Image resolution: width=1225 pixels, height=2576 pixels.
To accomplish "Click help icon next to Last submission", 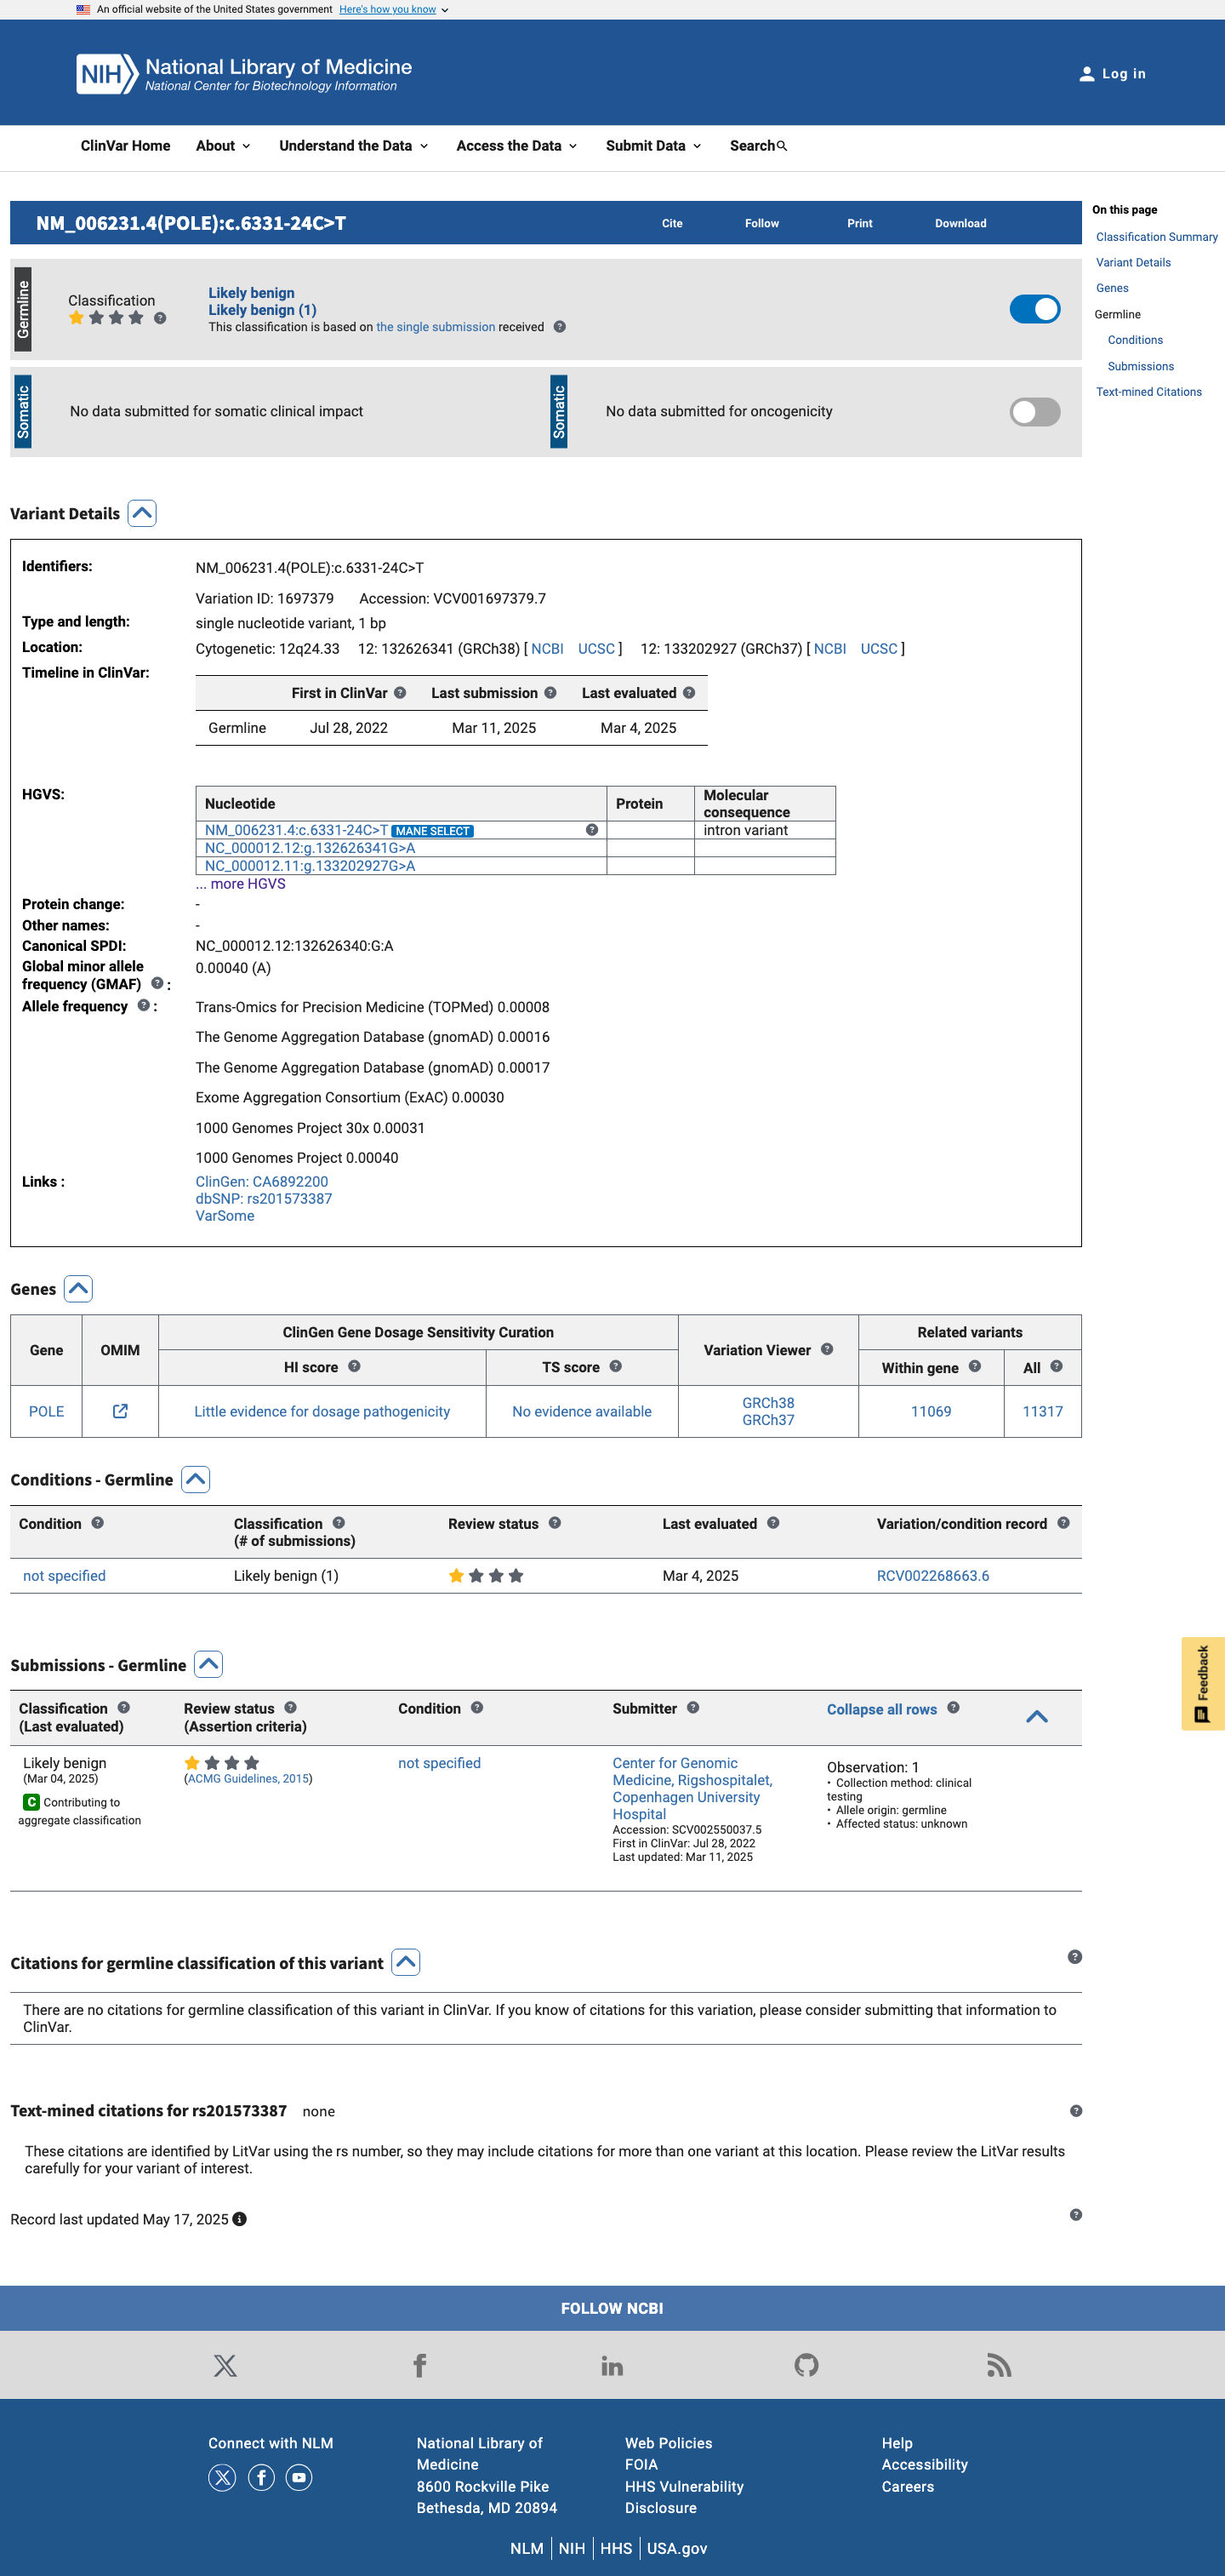I will tap(550, 693).
